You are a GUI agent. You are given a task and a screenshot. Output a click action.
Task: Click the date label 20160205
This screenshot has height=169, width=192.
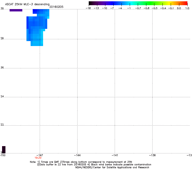click(x=56, y=7)
